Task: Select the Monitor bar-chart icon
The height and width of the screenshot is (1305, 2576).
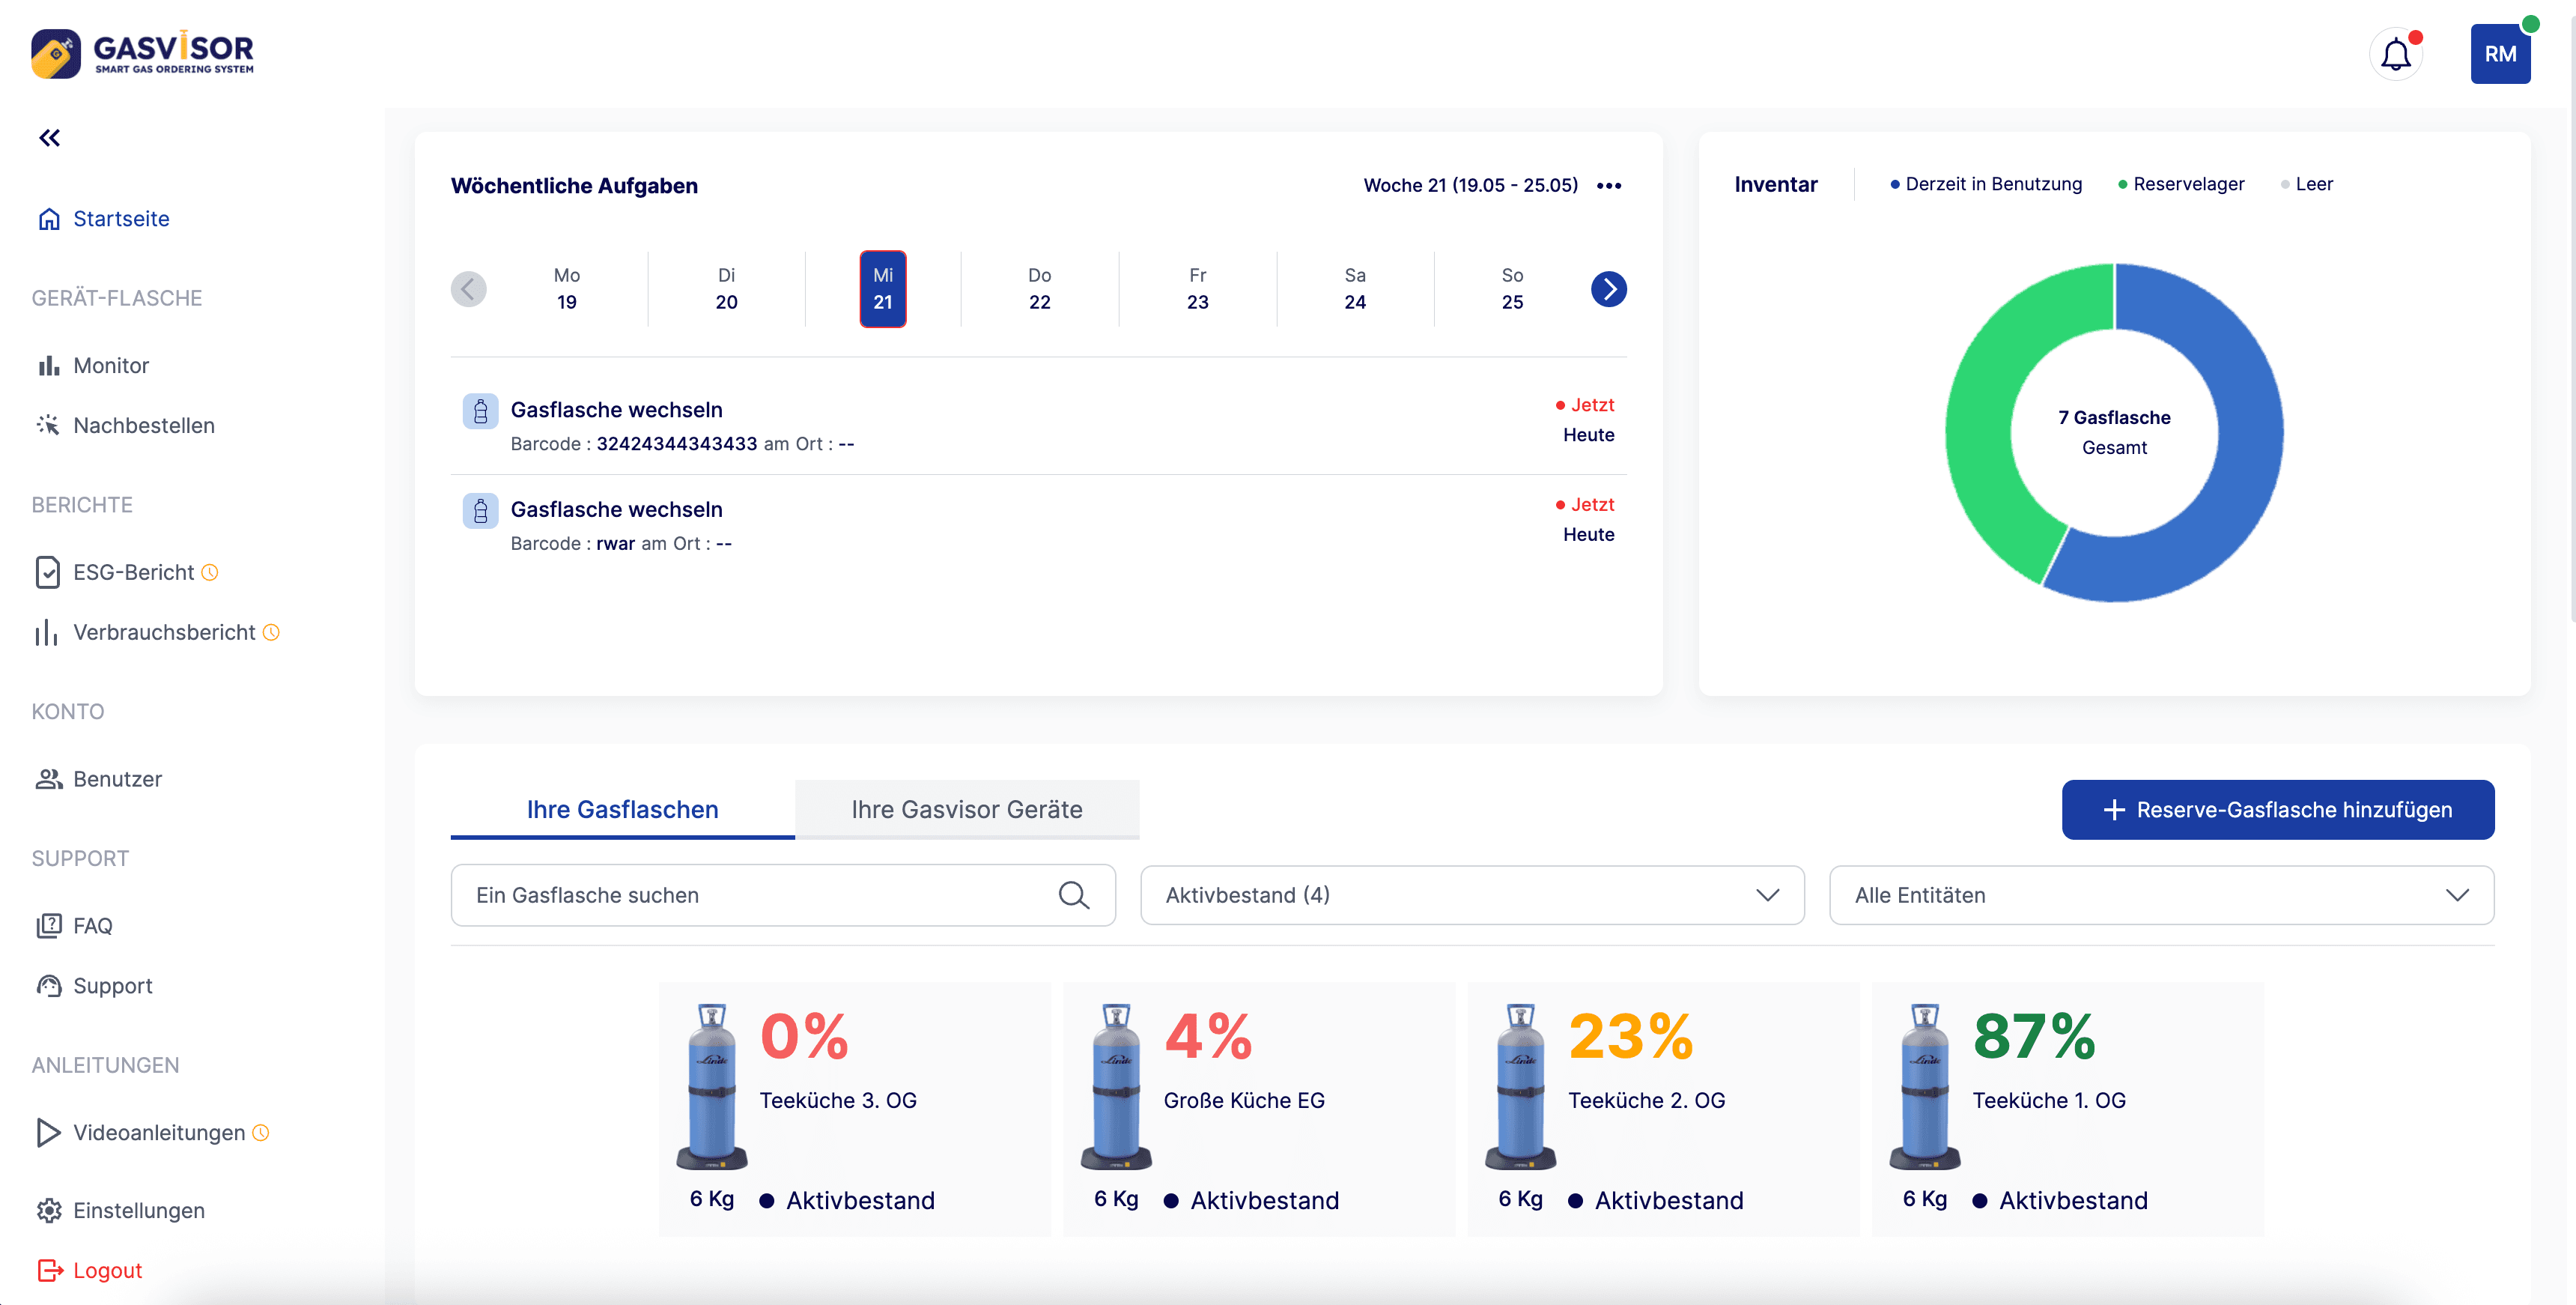Action: 49,364
